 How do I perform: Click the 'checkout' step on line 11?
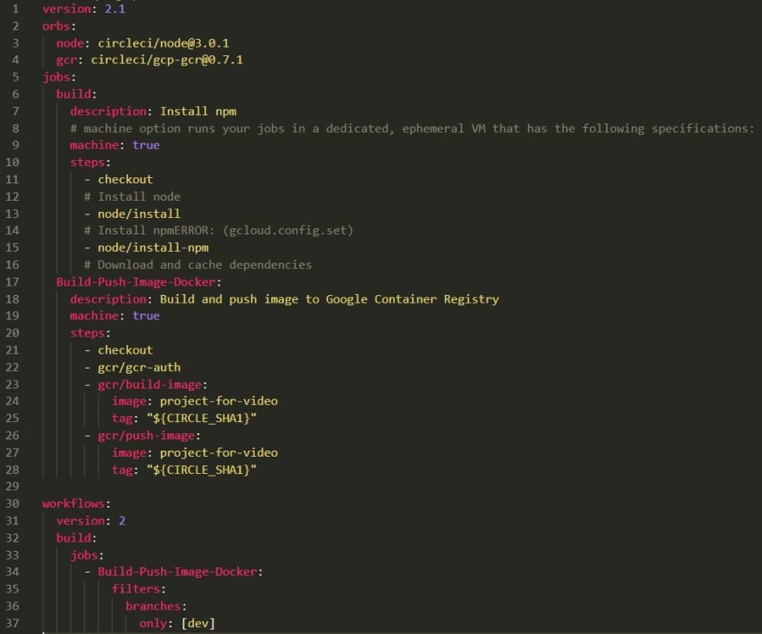click(x=126, y=180)
